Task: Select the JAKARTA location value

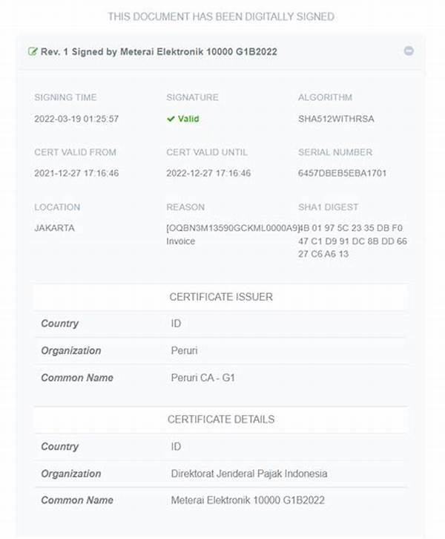Action: pyautogui.click(x=54, y=229)
